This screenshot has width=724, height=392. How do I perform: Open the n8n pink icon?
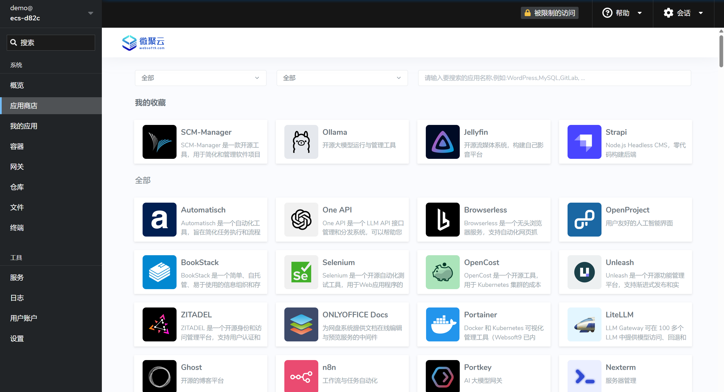[x=301, y=376]
